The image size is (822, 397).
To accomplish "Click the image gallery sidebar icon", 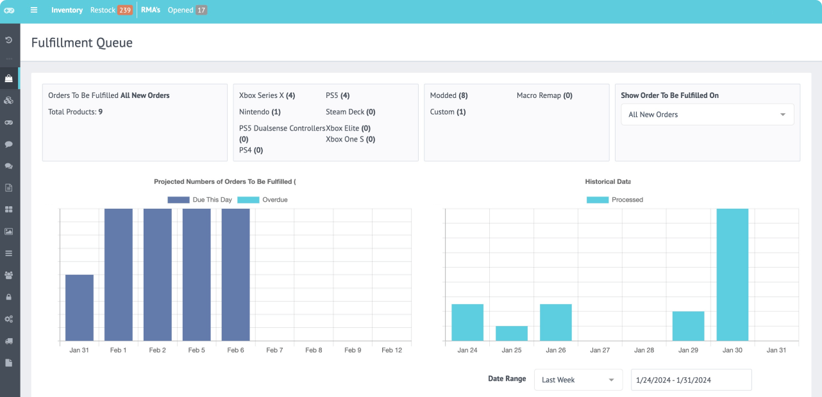I will 9,231.
